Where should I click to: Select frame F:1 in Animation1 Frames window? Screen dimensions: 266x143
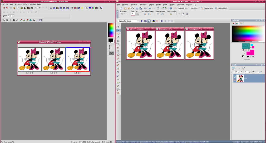(x=30, y=59)
